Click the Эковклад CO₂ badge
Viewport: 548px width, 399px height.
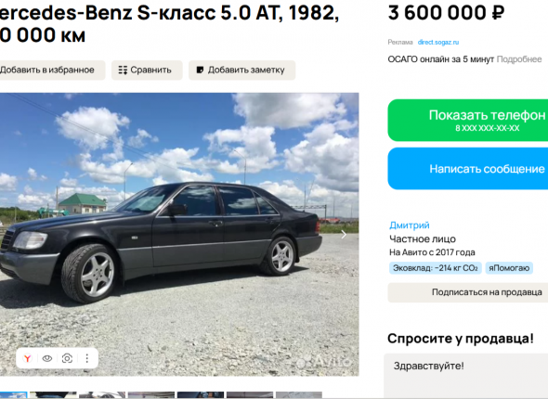pyautogui.click(x=436, y=268)
